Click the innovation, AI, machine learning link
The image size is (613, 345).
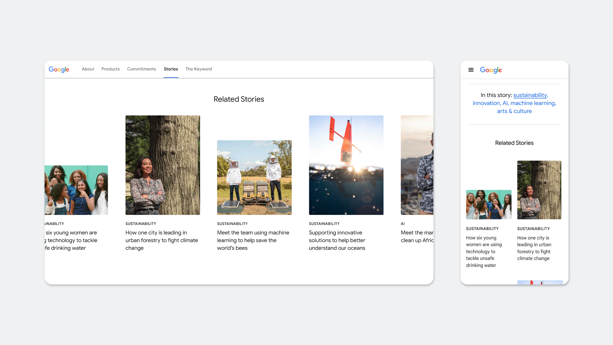[x=514, y=103]
